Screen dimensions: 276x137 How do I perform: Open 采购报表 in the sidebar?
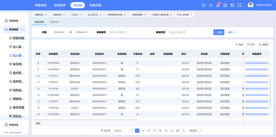[14, 21]
